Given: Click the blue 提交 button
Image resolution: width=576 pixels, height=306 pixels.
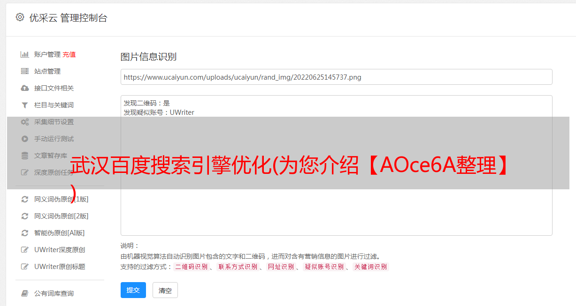Looking at the screenshot, I should coord(133,290).
